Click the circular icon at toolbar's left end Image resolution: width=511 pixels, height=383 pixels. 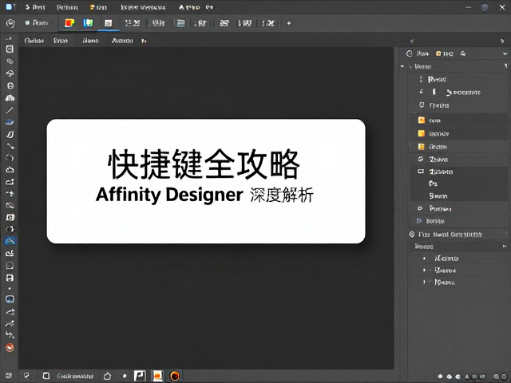[x=10, y=23]
